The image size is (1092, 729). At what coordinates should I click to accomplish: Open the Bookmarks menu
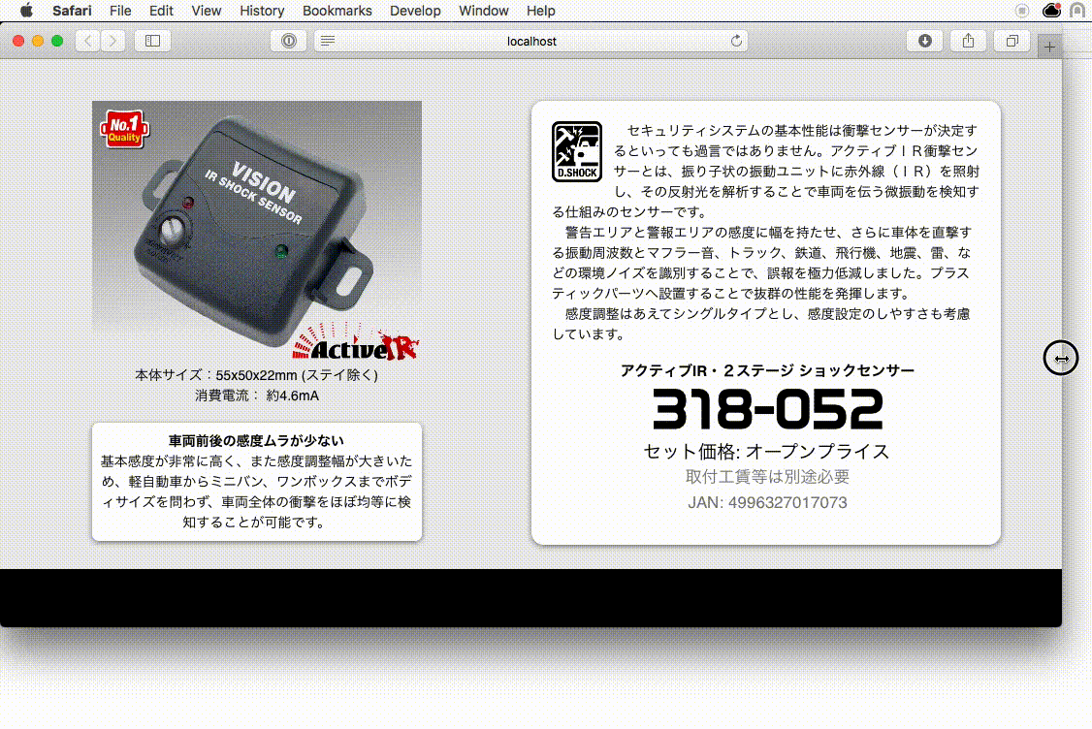pos(337,11)
